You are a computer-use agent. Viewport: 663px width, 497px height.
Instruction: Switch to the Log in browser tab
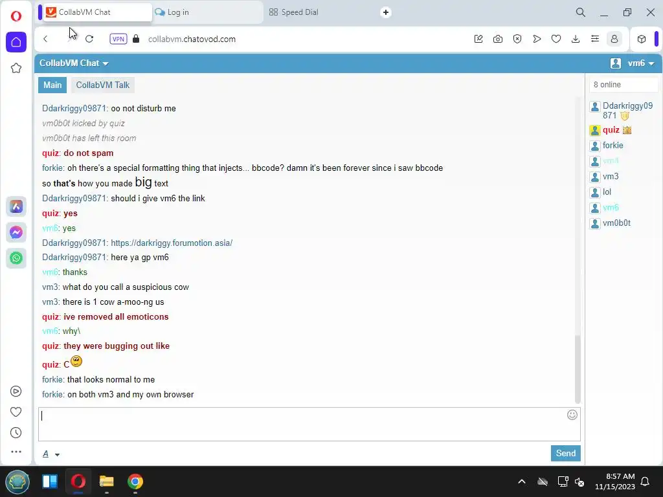[x=207, y=12]
